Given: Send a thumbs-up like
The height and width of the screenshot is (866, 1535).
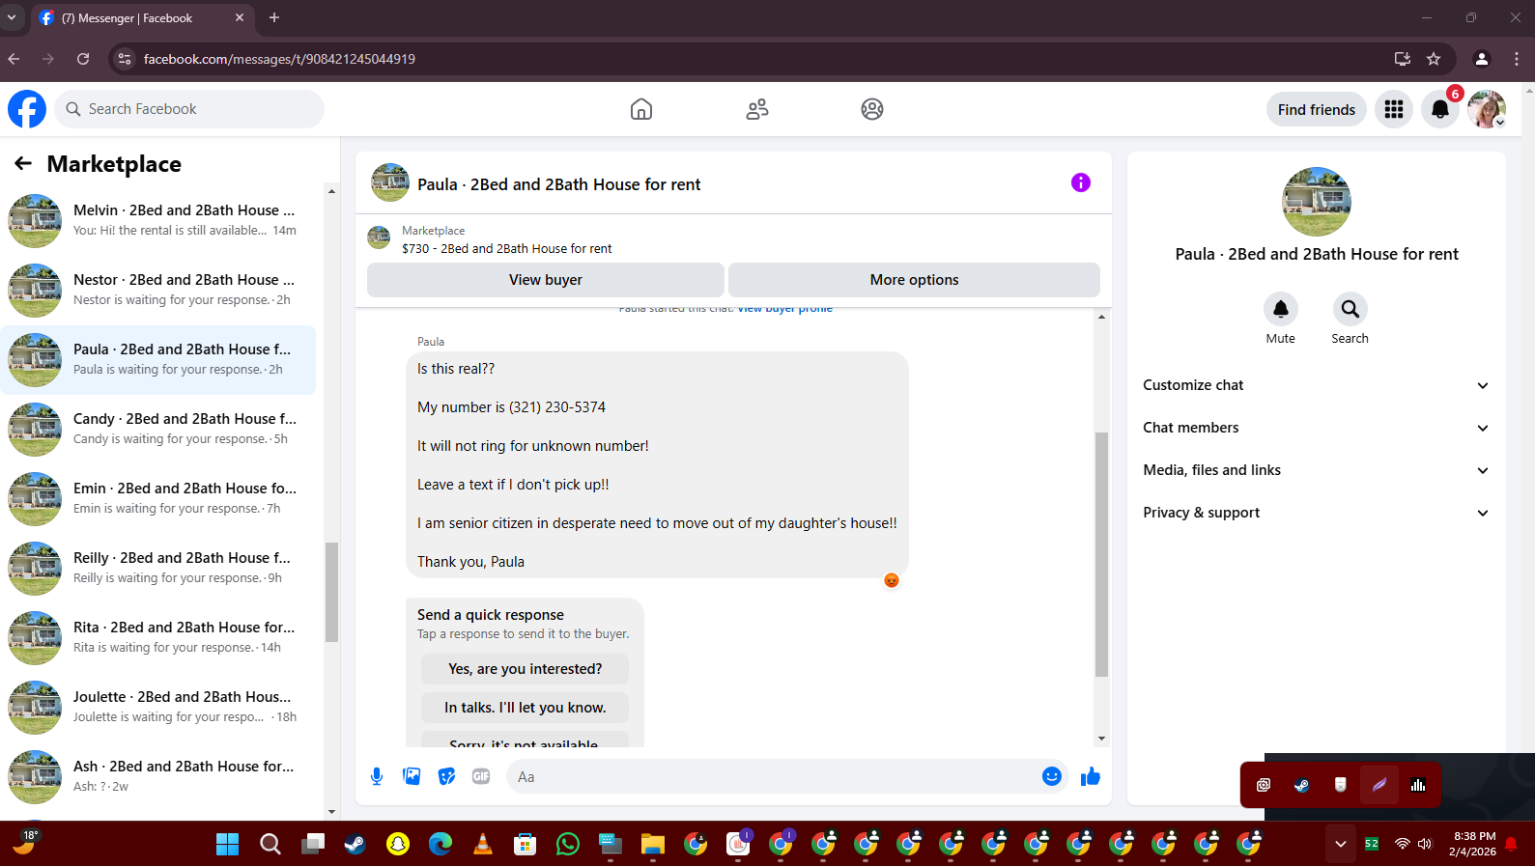Looking at the screenshot, I should (1091, 776).
